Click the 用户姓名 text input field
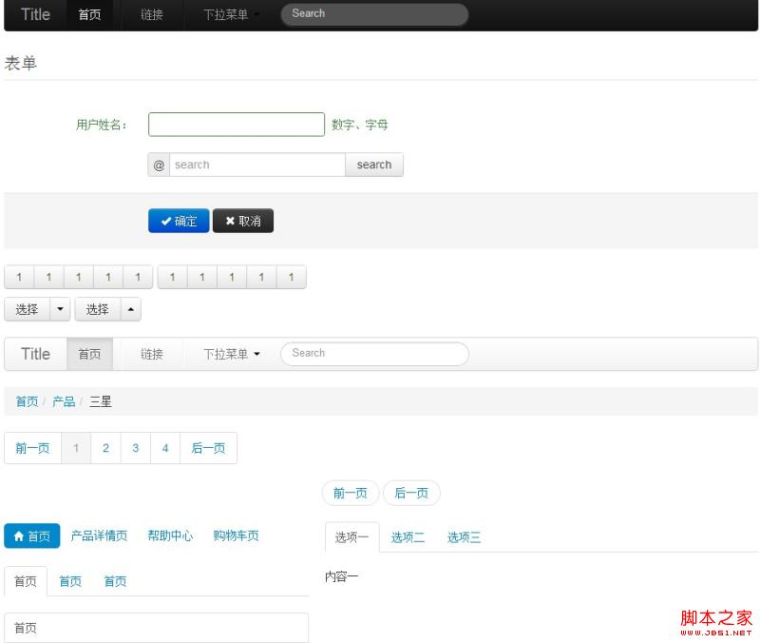 [x=237, y=125]
